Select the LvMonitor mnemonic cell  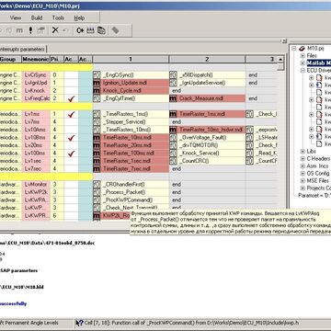point(36,185)
